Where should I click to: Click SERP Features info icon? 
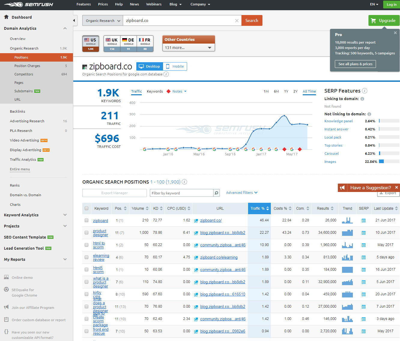(365, 91)
